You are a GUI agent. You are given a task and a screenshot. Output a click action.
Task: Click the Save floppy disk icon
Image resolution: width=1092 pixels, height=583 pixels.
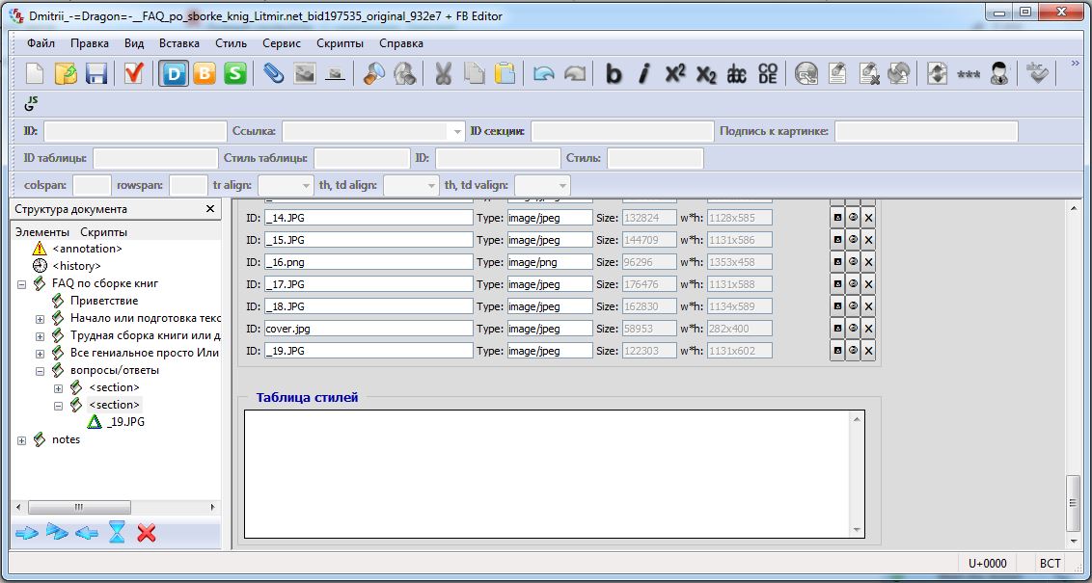tap(96, 73)
